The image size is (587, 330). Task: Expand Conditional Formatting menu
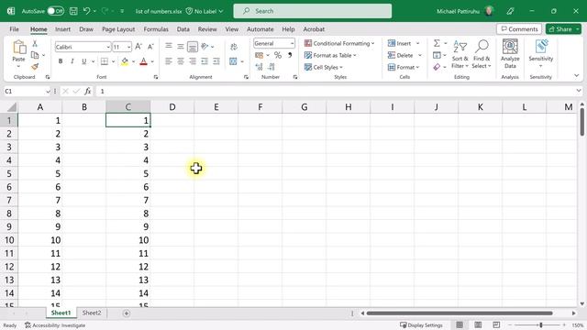(339, 43)
